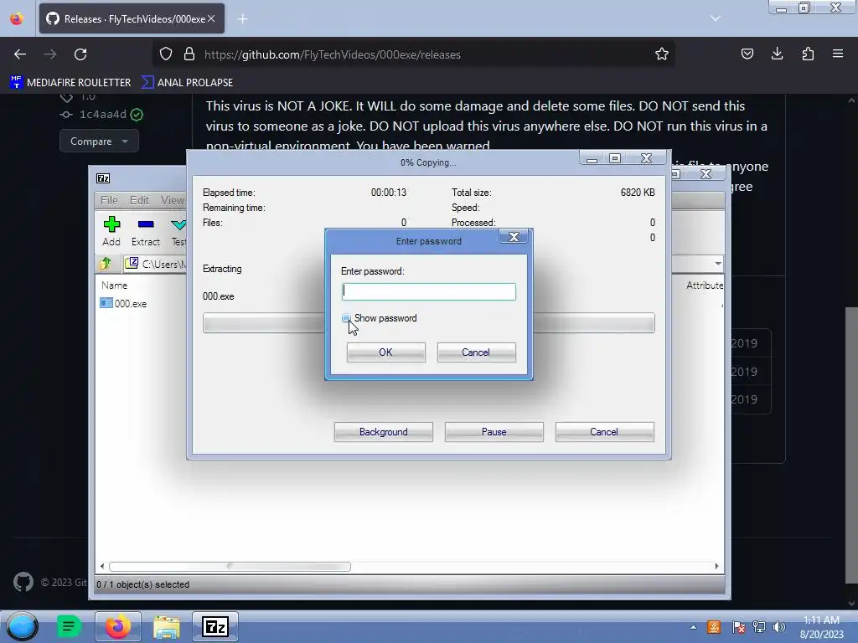The width and height of the screenshot is (858, 643).
Task: Open the Firefox hamburger menu
Action: click(x=838, y=54)
